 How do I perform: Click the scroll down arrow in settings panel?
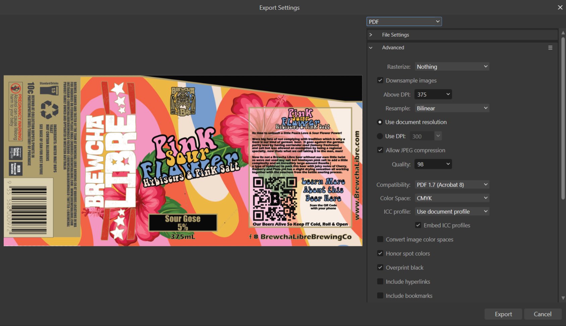click(x=563, y=298)
